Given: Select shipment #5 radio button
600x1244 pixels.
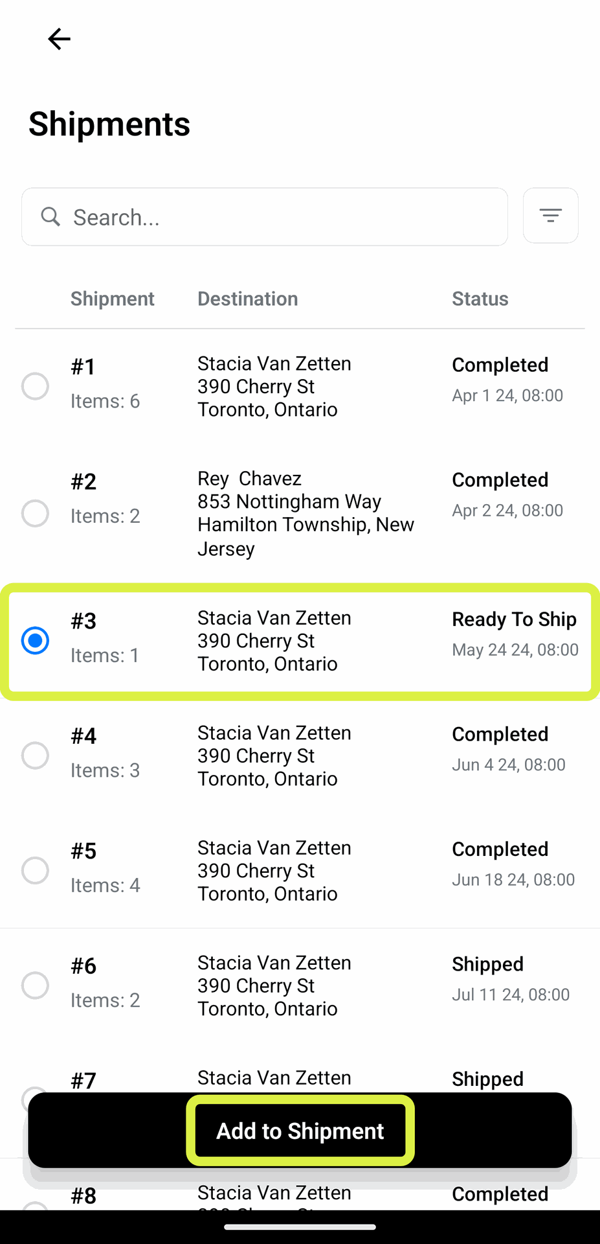Looking at the screenshot, I should (35, 870).
